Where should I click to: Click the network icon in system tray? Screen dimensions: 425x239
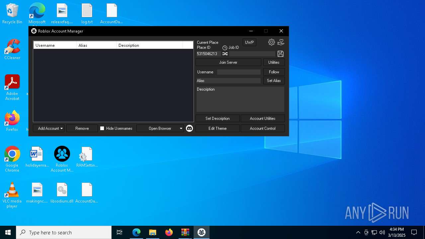(374, 232)
